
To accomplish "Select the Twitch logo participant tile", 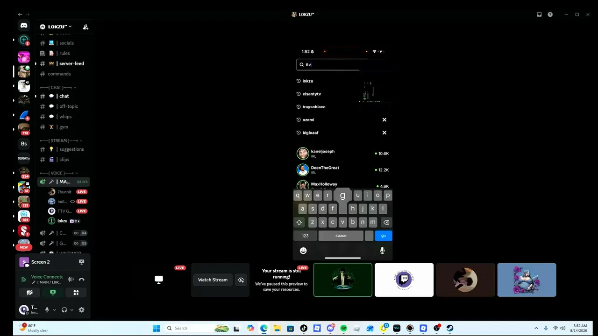I will pyautogui.click(x=404, y=280).
